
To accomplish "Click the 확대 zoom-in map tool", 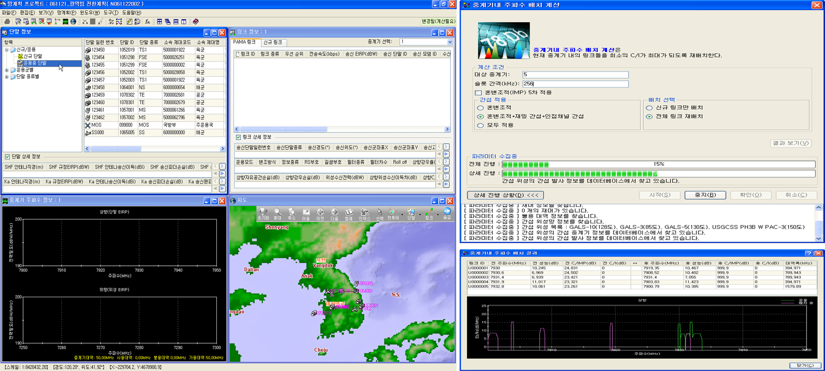I will (277, 213).
